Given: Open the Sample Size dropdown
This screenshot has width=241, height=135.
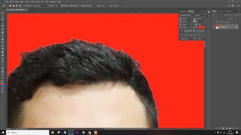Looking at the screenshot, I should click(40, 6).
